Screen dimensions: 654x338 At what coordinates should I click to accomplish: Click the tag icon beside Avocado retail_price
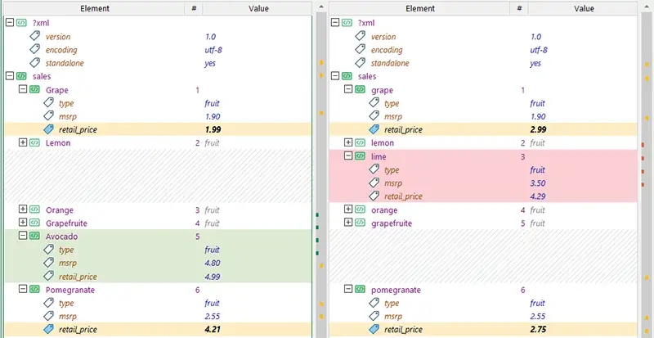(49, 276)
